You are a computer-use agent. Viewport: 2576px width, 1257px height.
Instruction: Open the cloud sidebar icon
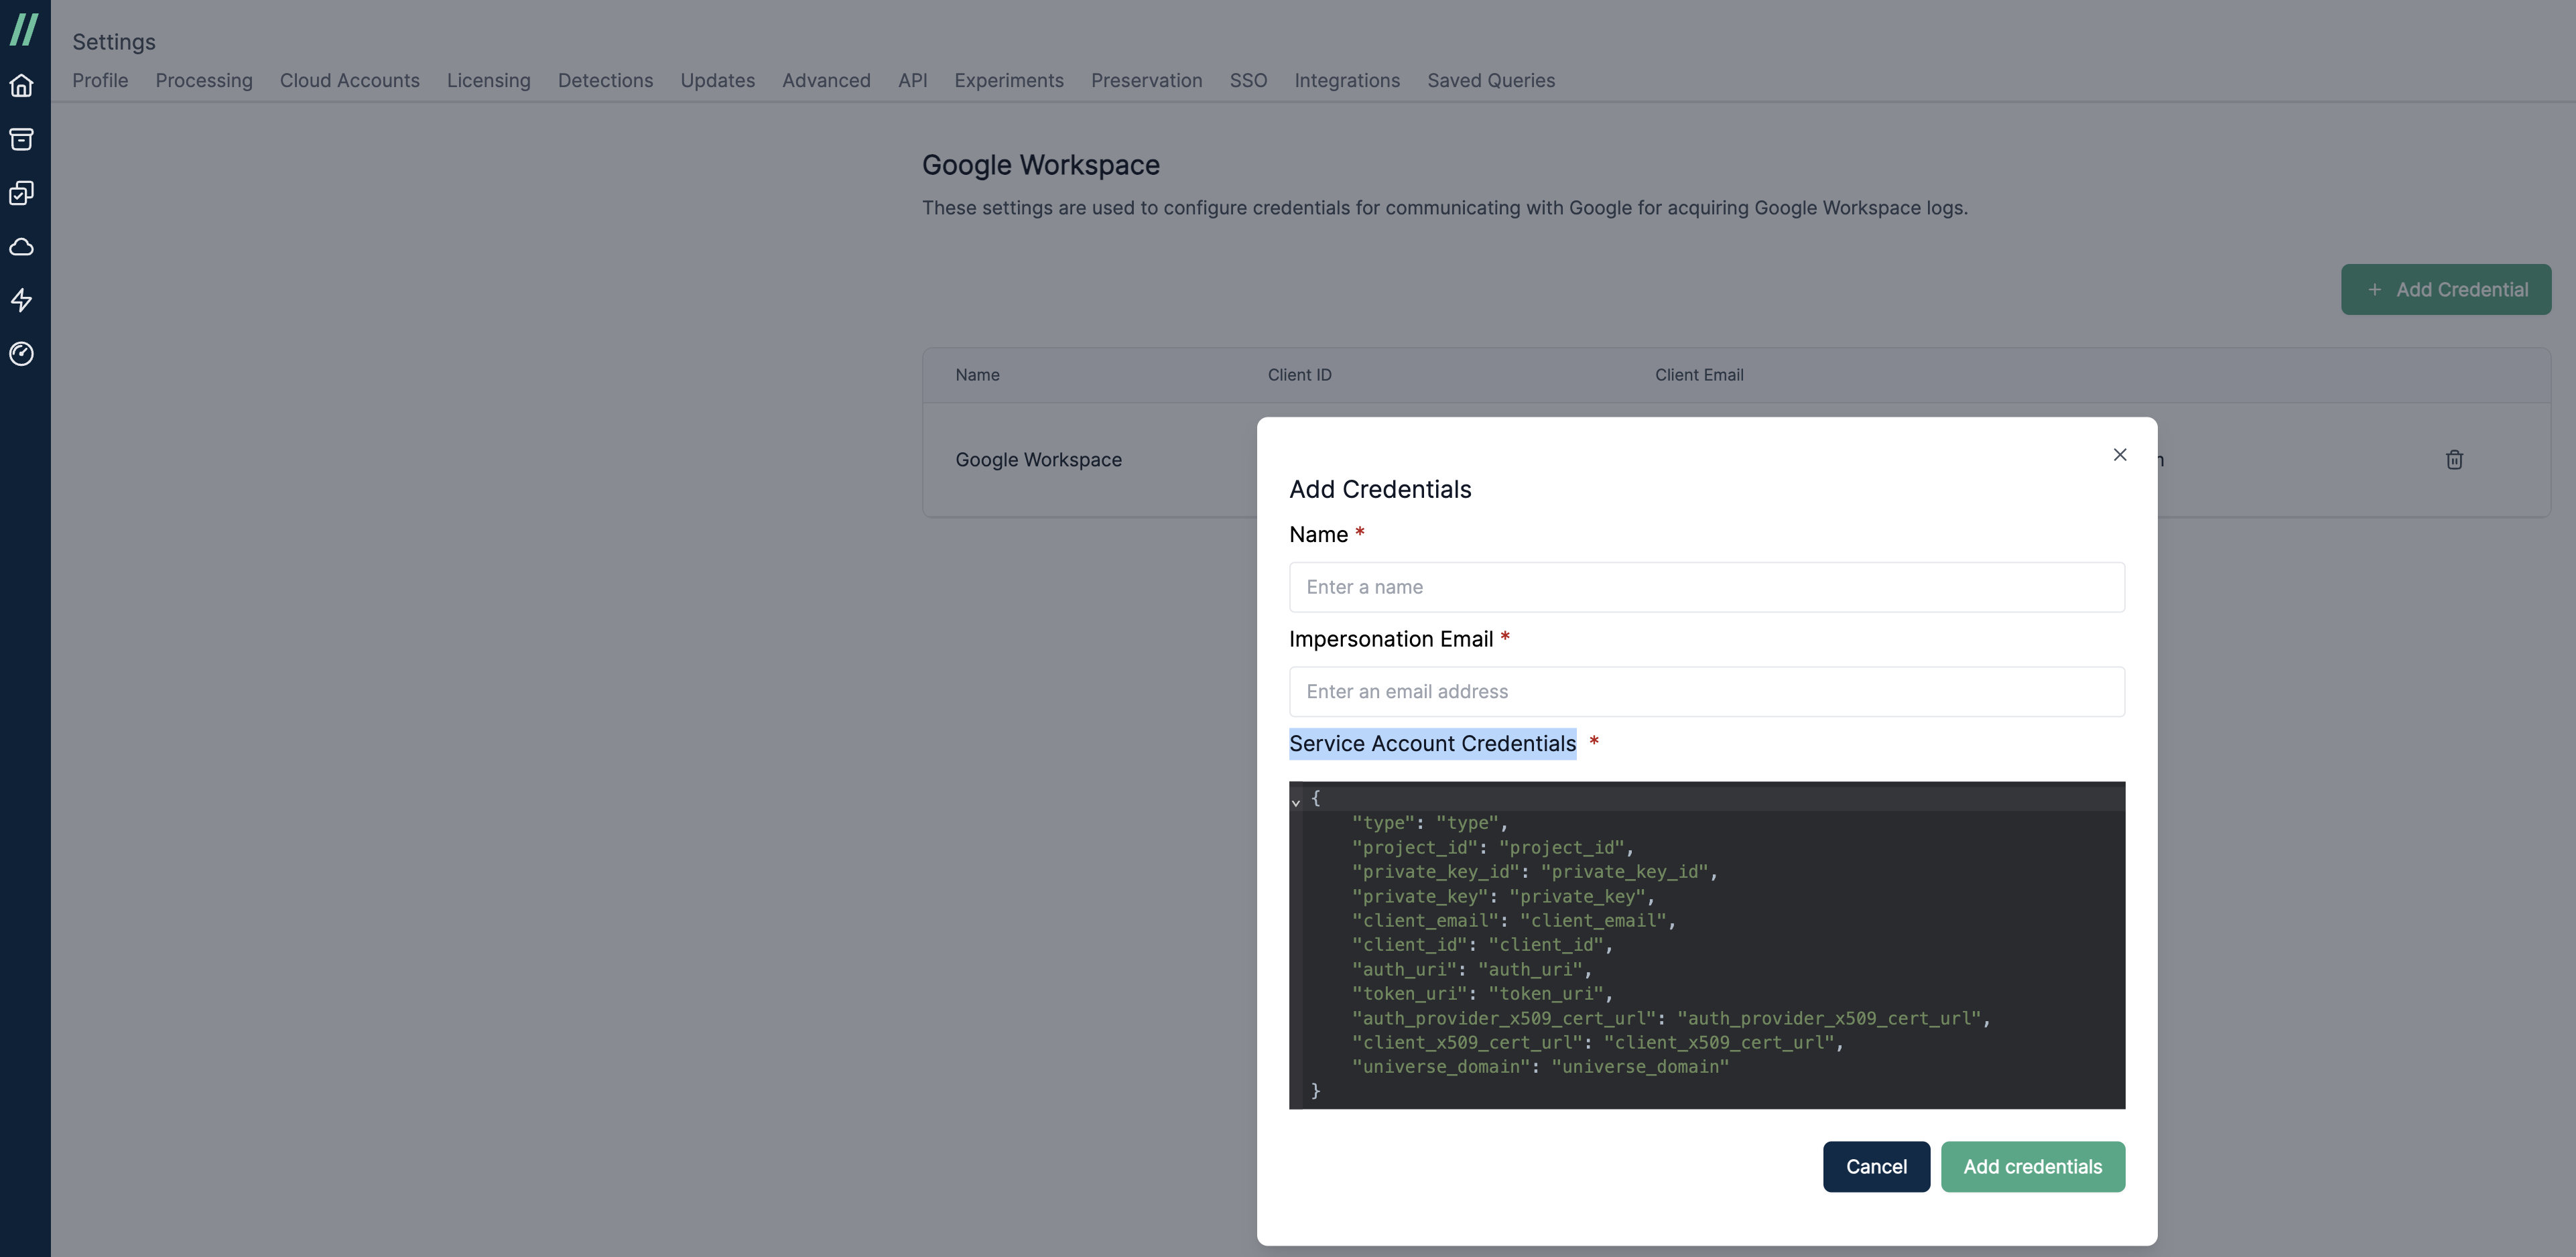[22, 247]
